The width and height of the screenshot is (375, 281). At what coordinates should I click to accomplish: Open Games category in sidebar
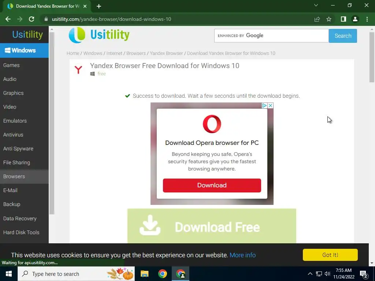(24, 65)
